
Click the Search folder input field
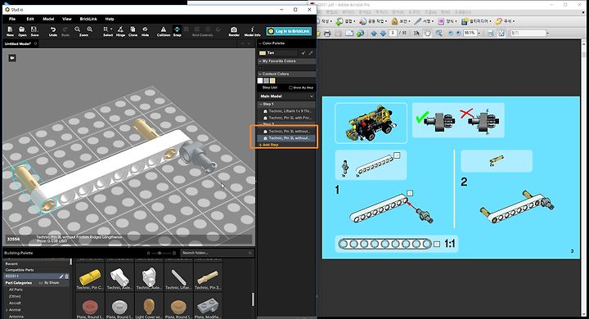coord(217,253)
